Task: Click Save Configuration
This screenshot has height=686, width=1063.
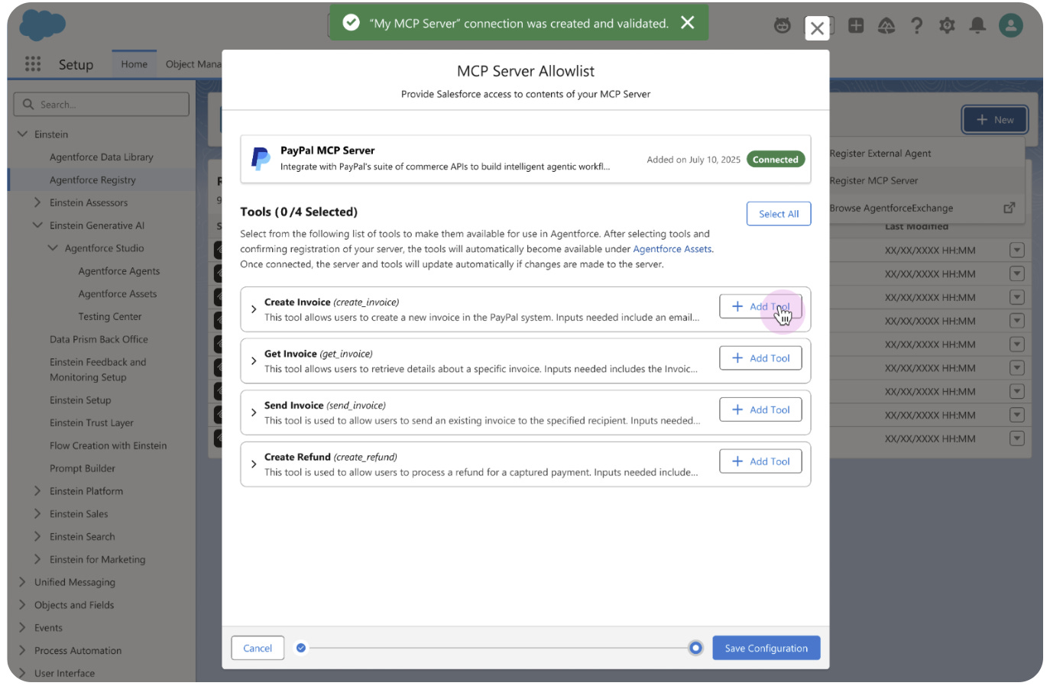Action: tap(766, 648)
